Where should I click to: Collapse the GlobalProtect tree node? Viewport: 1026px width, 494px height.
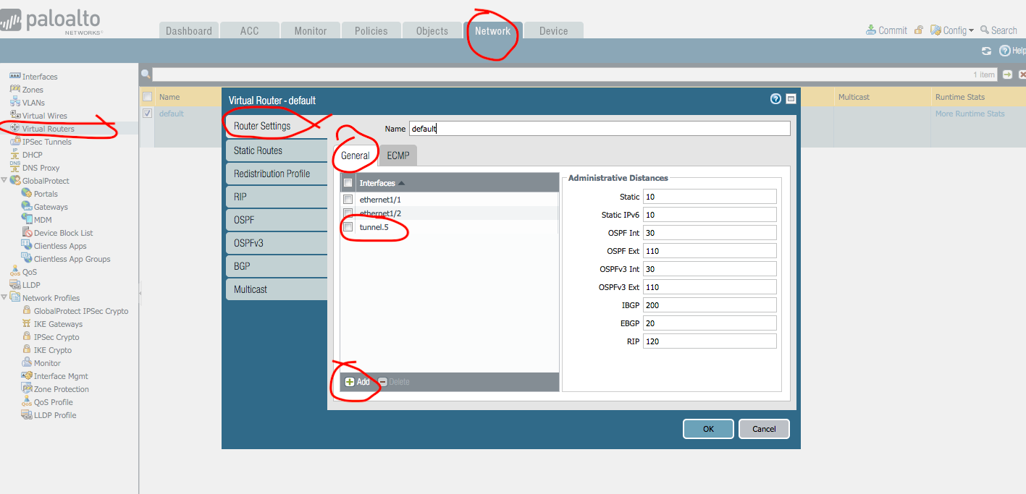(x=4, y=181)
